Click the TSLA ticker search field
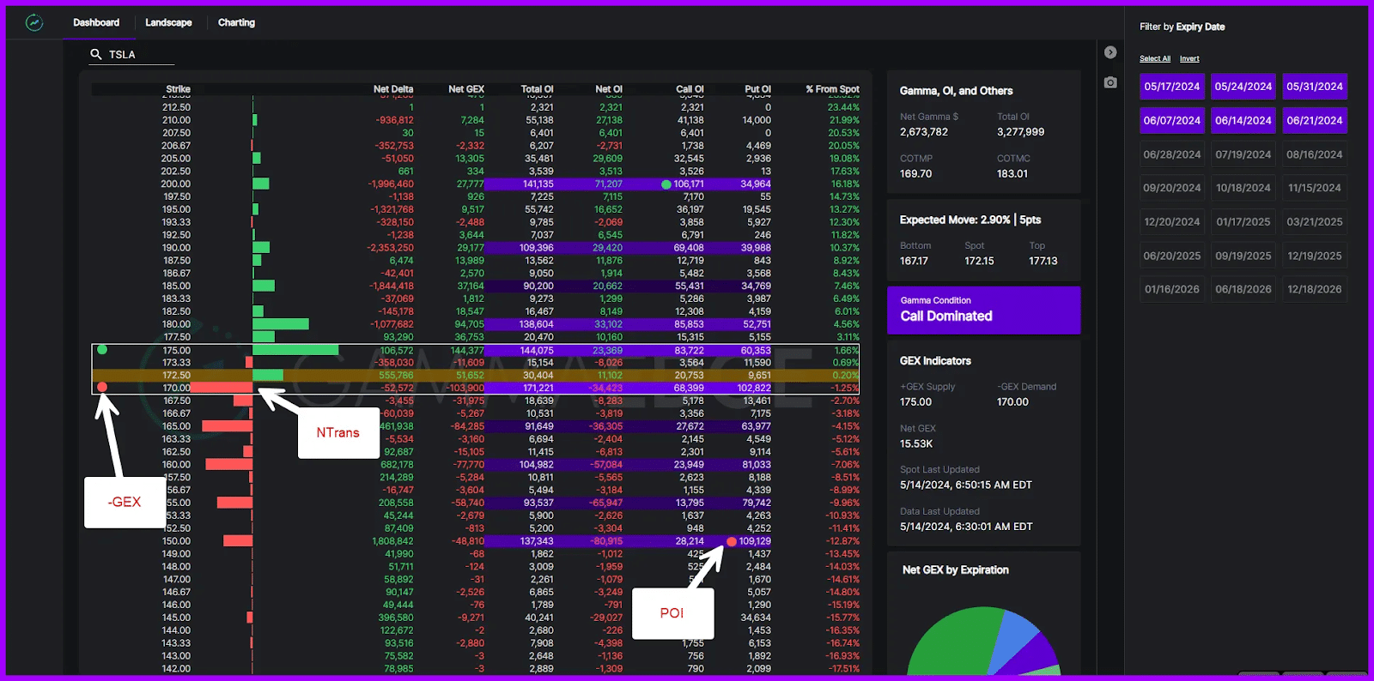 tap(139, 54)
